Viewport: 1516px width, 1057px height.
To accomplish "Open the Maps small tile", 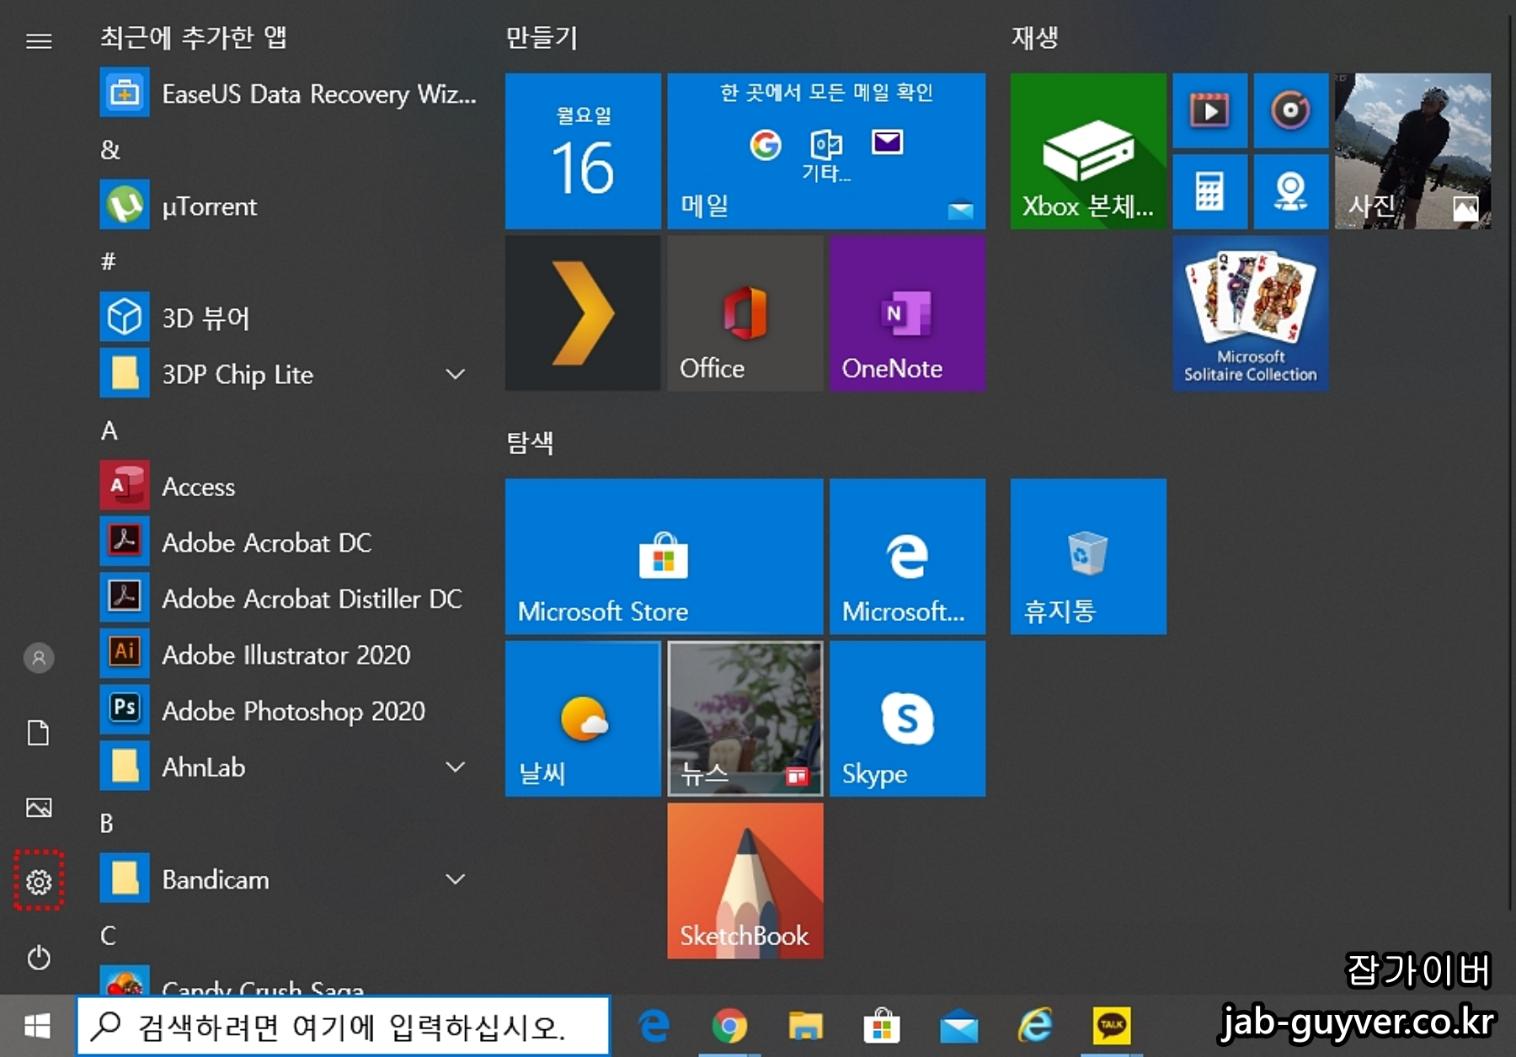I will pyautogui.click(x=1290, y=192).
